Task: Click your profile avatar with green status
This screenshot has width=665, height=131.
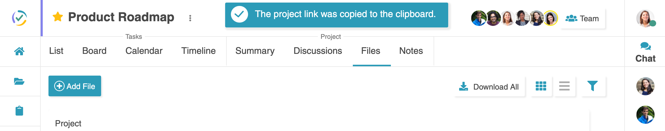Action: point(645,18)
